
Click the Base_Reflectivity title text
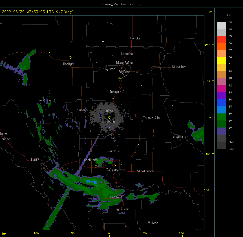[x=121, y=4]
